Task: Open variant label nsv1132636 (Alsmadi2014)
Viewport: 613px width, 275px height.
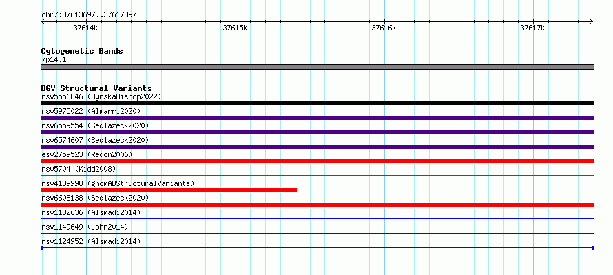Action: 91,212
